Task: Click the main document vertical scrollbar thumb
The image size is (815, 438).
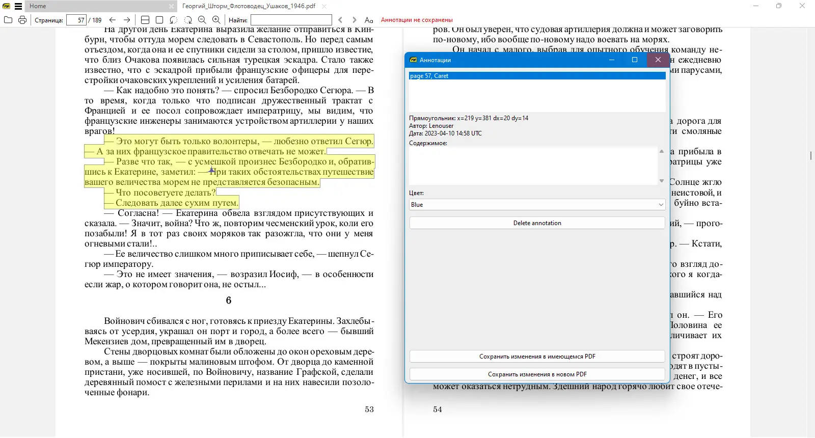Action: point(811,156)
